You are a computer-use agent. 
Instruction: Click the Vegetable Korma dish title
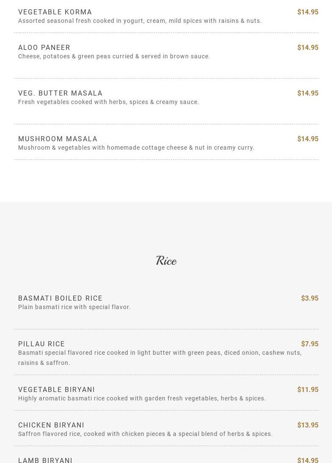point(55,12)
